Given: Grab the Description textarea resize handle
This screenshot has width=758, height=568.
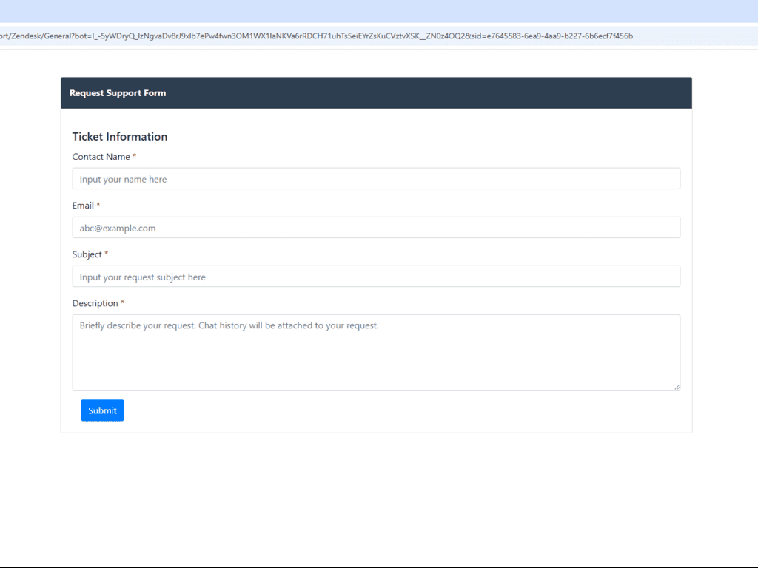Looking at the screenshot, I should pyautogui.click(x=677, y=386).
